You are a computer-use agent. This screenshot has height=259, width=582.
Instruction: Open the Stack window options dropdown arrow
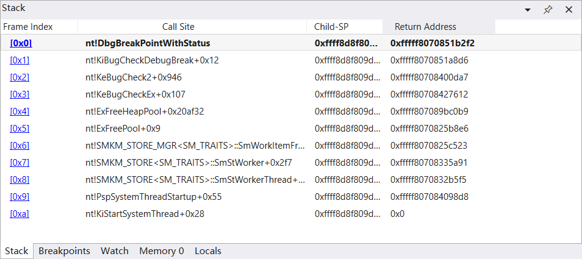click(528, 10)
